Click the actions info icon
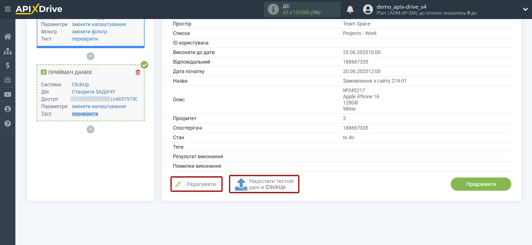The width and height of the screenshot is (532, 245). [x=273, y=9]
